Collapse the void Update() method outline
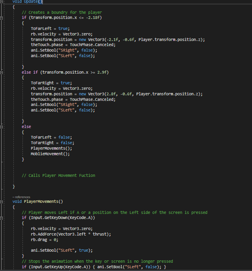252x271 pixels. [1, 2]
